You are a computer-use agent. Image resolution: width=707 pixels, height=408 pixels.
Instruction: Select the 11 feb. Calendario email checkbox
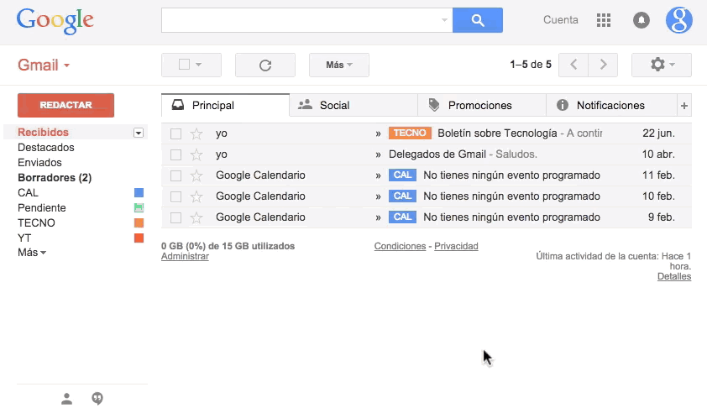175,175
